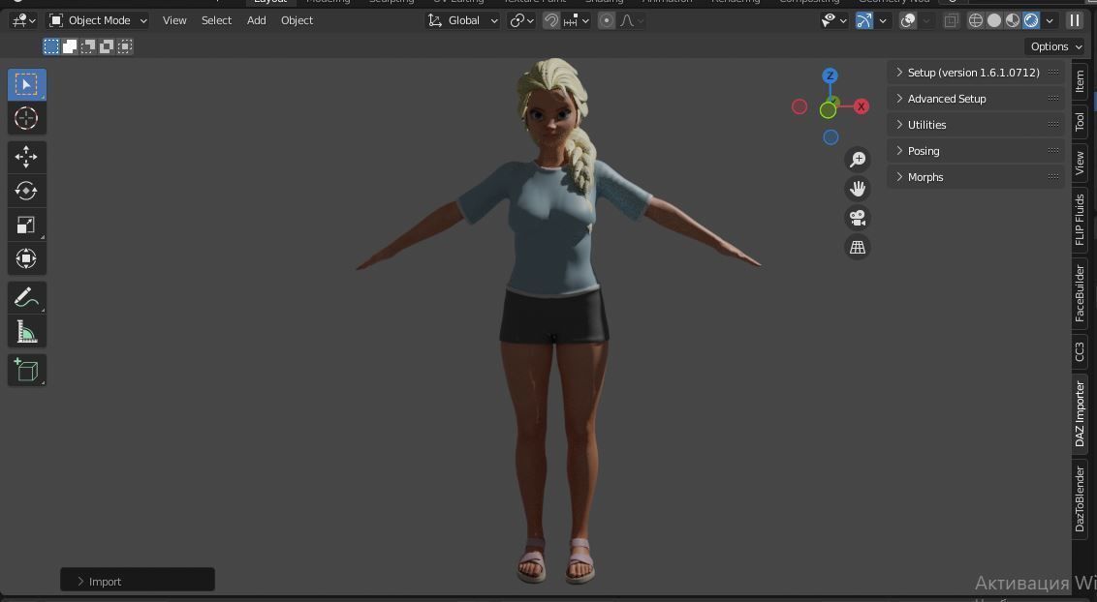Click the blue Z axis on gizmo

tap(830, 75)
